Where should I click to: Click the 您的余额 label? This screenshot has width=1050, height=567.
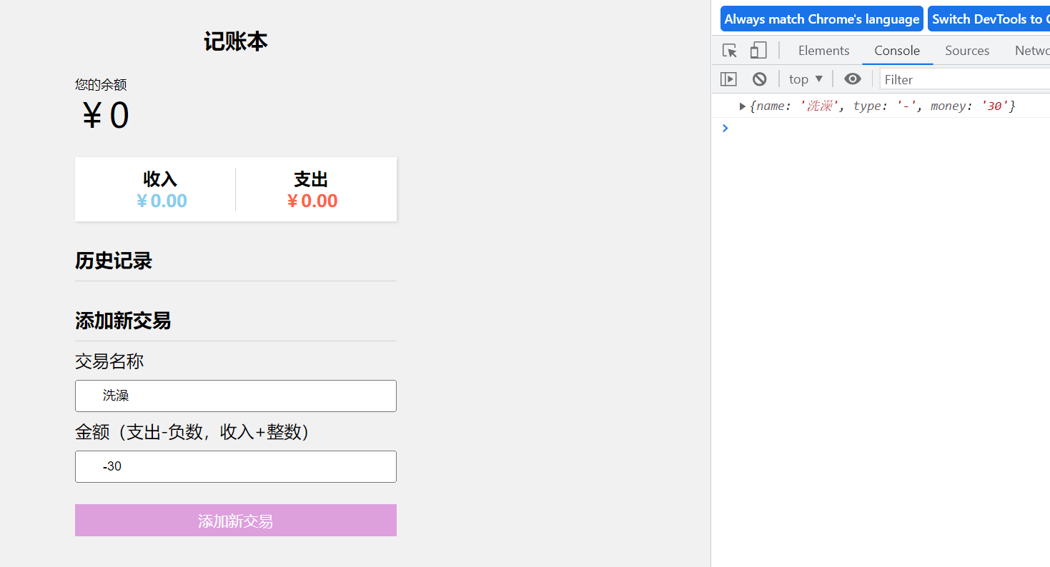pyautogui.click(x=101, y=85)
